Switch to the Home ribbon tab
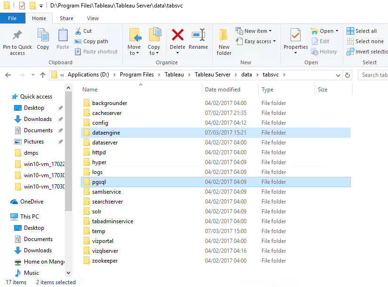388x287 pixels. click(x=39, y=18)
